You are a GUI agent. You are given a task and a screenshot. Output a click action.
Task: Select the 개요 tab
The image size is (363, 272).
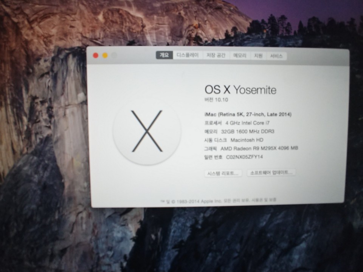point(164,55)
